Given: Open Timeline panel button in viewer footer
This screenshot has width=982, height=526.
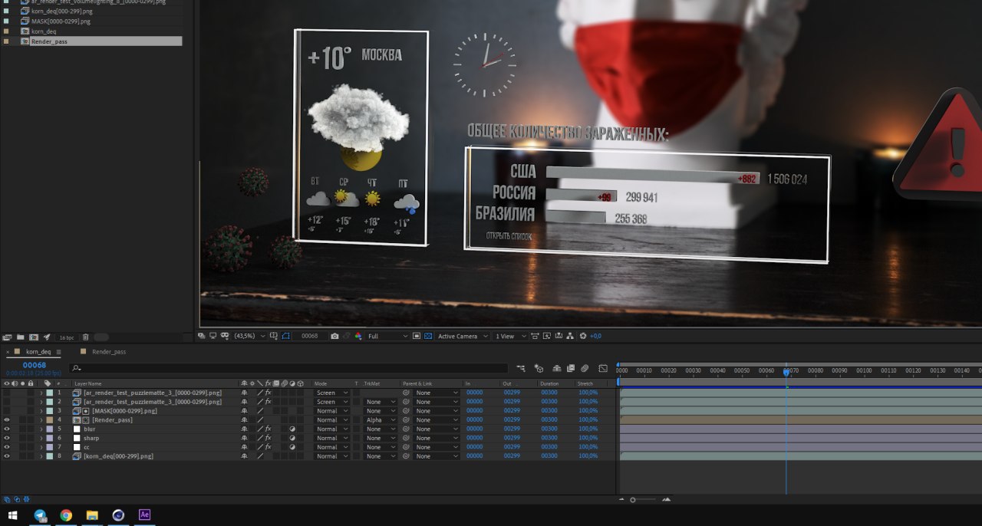Looking at the screenshot, I should tap(559, 336).
